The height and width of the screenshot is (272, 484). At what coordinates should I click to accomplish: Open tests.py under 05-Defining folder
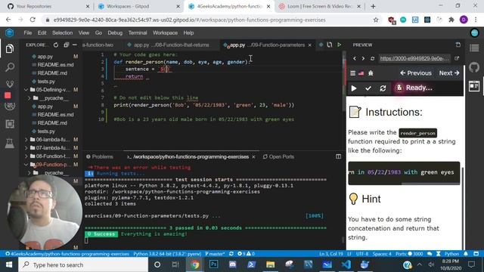(x=46, y=131)
